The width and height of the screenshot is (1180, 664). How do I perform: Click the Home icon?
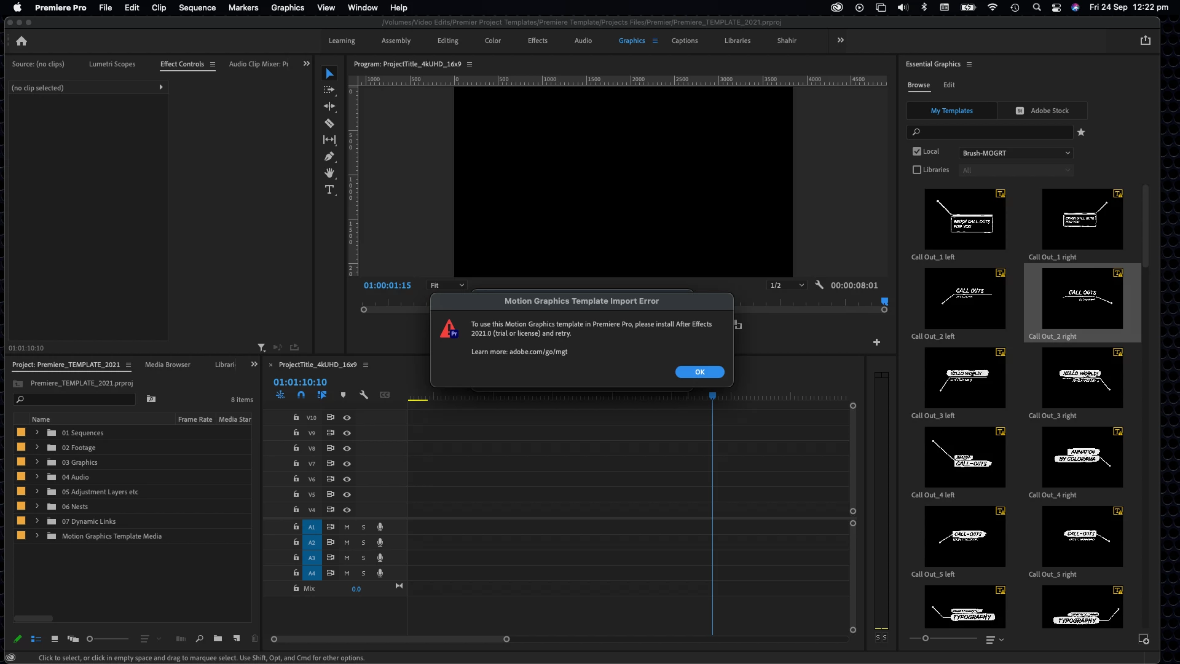(x=22, y=41)
